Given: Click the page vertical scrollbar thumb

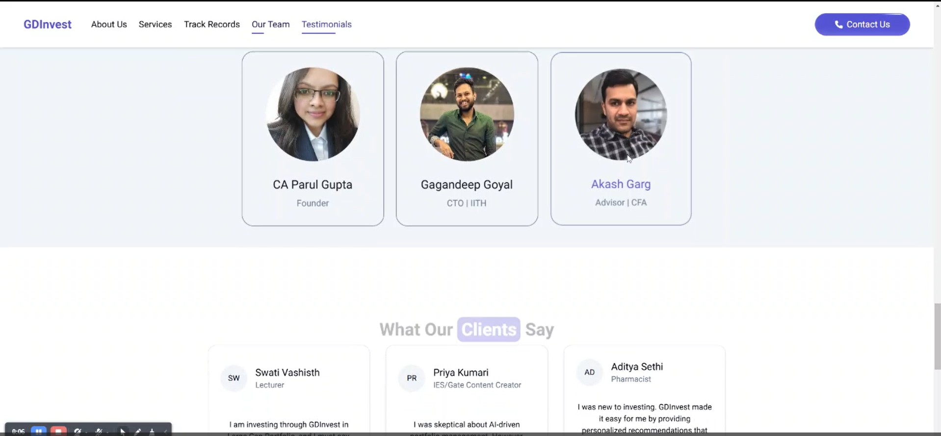Looking at the screenshot, I should point(937,337).
